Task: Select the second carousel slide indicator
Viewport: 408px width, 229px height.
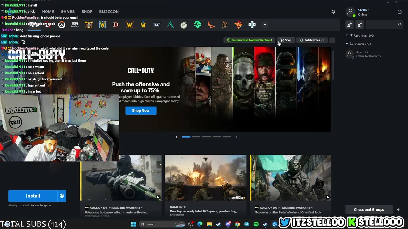Action: pyautogui.click(x=196, y=137)
